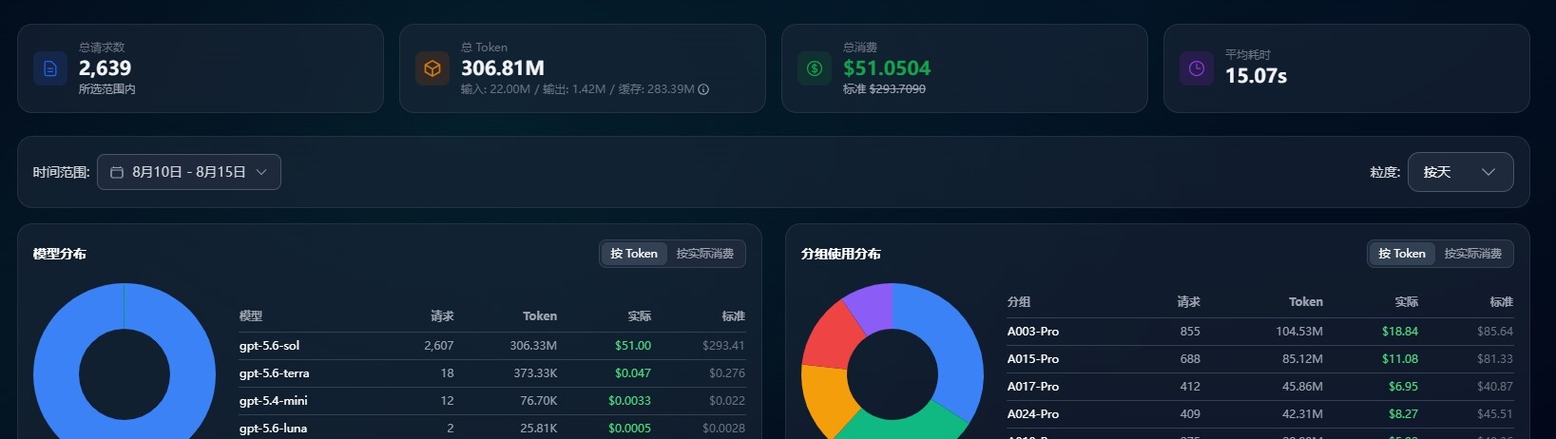Click the 373.33K token value

535,373
